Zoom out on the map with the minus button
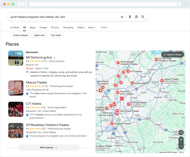 coord(181,146)
